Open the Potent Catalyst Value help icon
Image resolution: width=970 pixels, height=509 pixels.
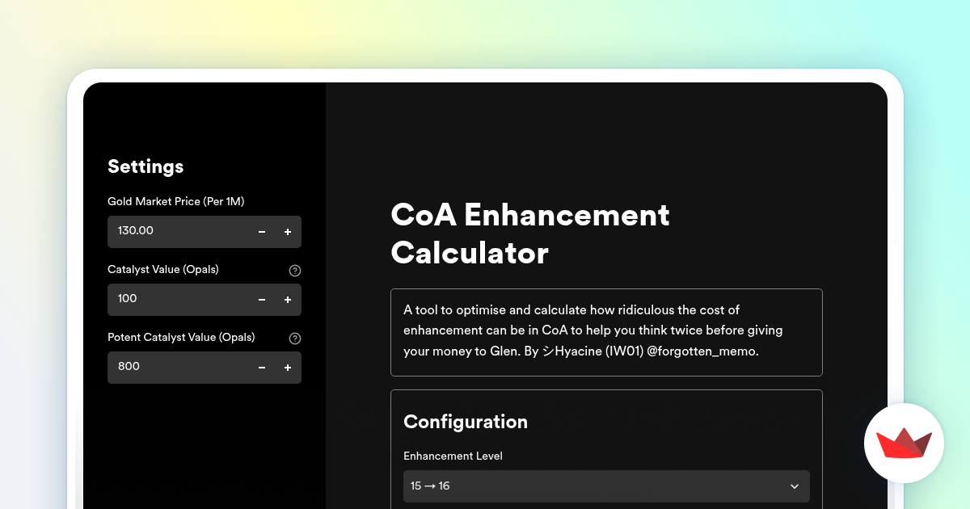coord(295,339)
